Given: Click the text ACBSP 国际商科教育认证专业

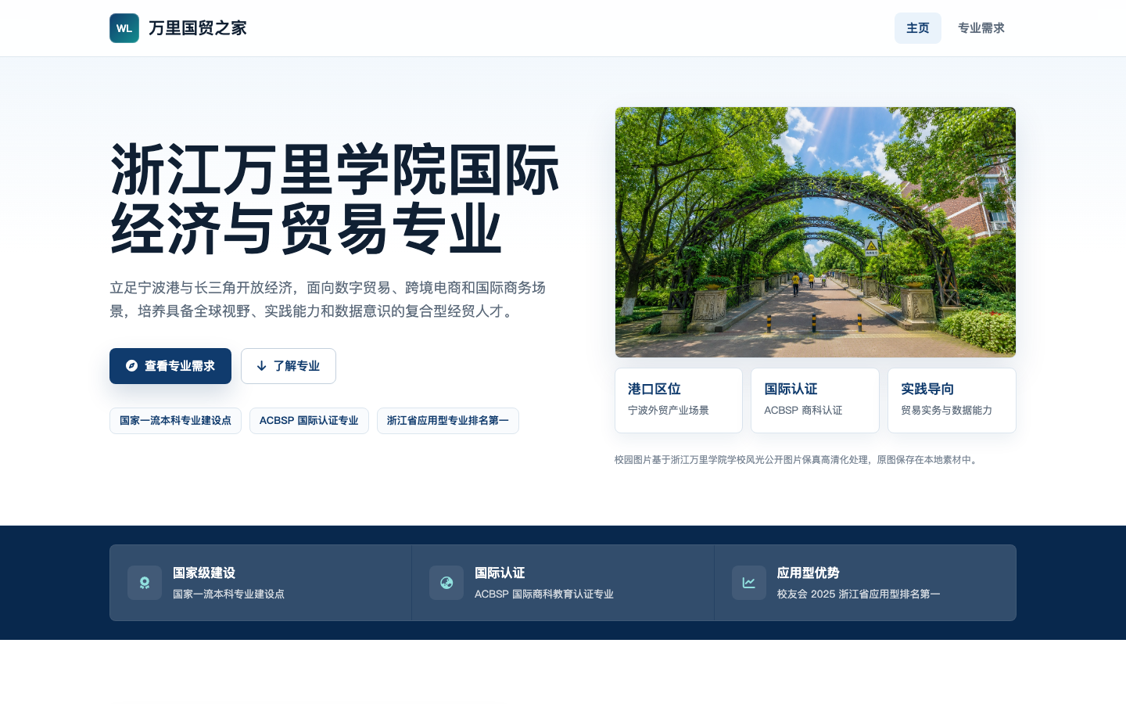Looking at the screenshot, I should (x=544, y=594).
